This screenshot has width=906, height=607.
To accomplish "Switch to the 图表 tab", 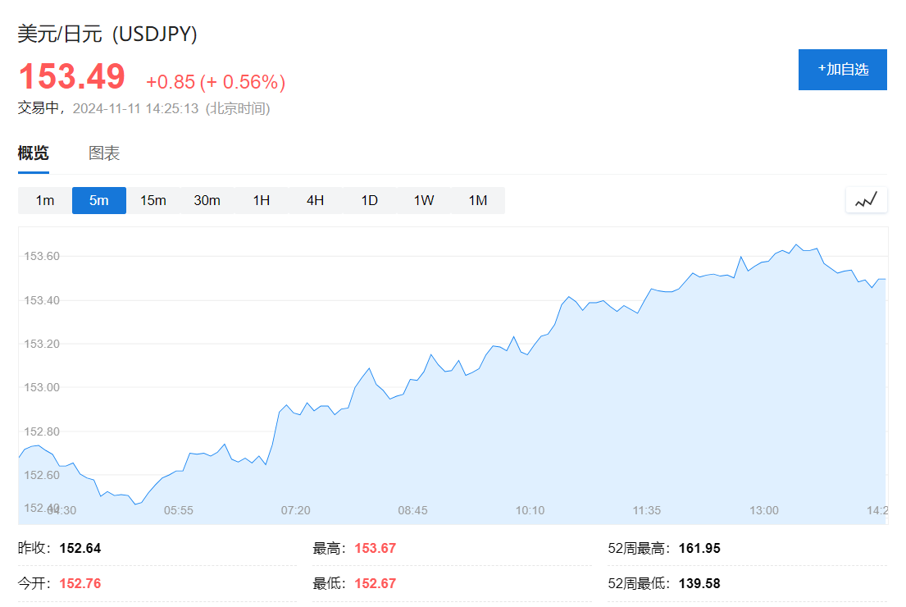I will [104, 153].
